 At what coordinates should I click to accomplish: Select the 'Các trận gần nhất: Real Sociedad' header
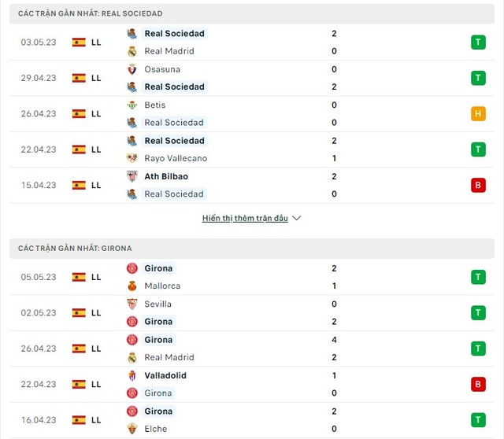252,13
